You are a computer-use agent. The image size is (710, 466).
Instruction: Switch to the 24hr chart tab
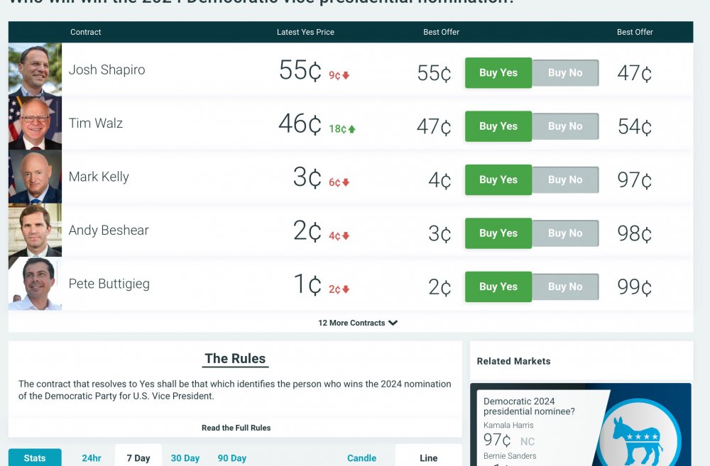[92, 458]
